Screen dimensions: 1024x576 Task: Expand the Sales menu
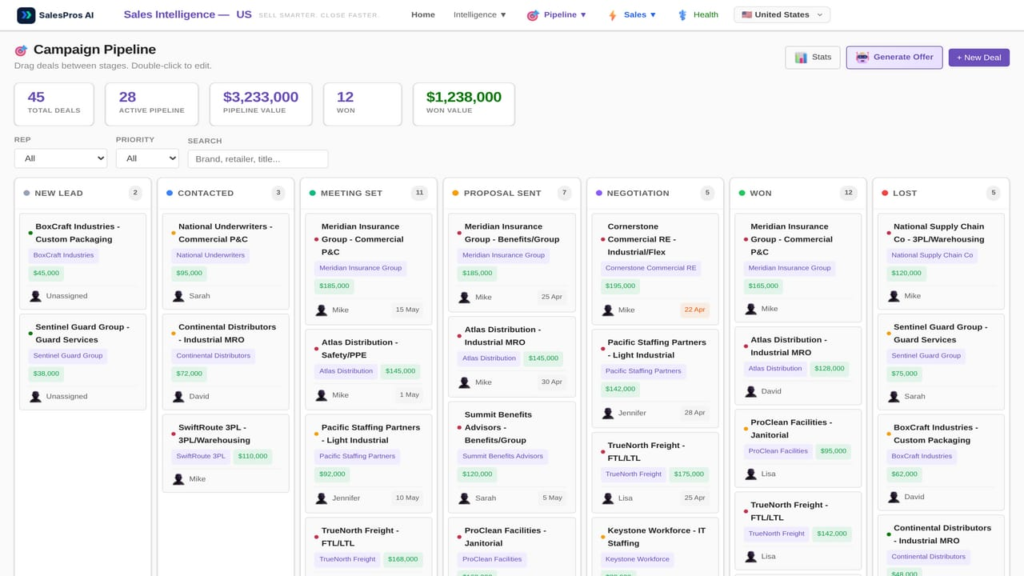(x=632, y=14)
